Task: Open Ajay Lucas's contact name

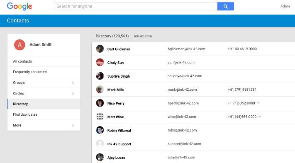Action: [116, 157]
